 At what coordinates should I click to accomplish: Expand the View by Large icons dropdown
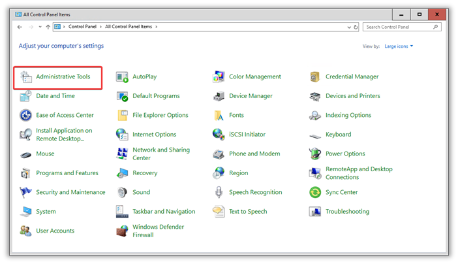399,46
